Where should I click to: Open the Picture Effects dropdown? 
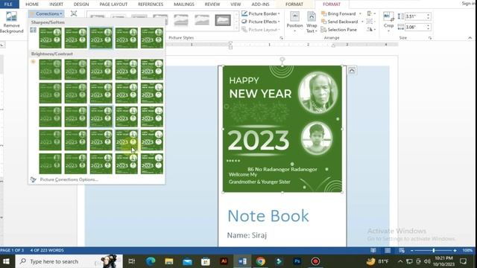point(261,22)
